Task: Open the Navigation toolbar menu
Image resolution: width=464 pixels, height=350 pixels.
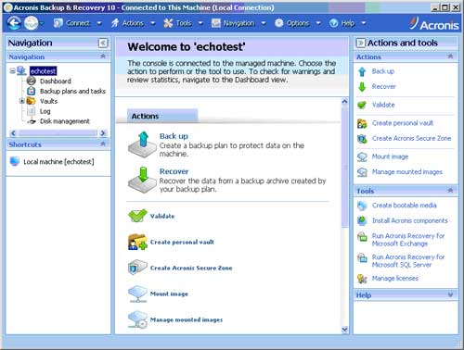Action: (233, 23)
